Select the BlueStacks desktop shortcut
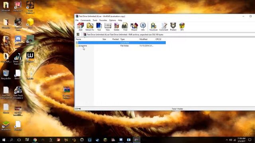Viewport: 255px width, 143px height. coord(6,126)
